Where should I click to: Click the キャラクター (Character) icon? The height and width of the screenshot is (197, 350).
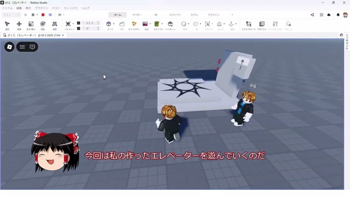134,24
